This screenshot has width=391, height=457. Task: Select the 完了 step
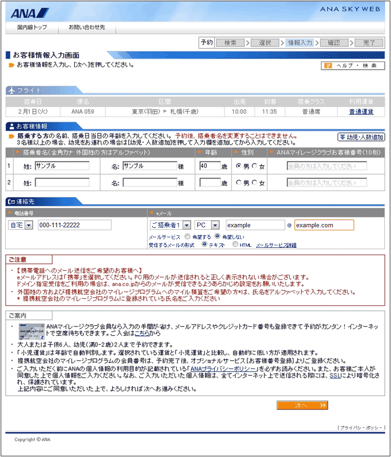(369, 43)
